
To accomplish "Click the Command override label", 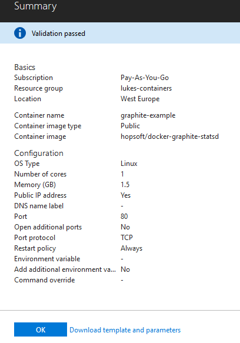I will tap(45, 280).
